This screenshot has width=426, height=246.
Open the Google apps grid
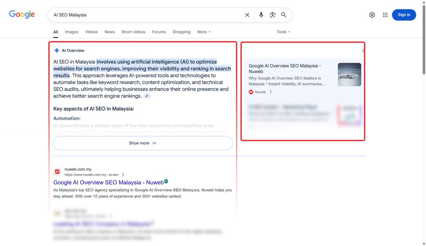(x=385, y=15)
